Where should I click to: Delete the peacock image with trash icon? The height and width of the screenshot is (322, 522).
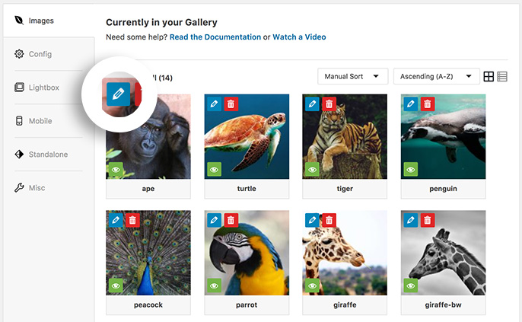pyautogui.click(x=132, y=220)
